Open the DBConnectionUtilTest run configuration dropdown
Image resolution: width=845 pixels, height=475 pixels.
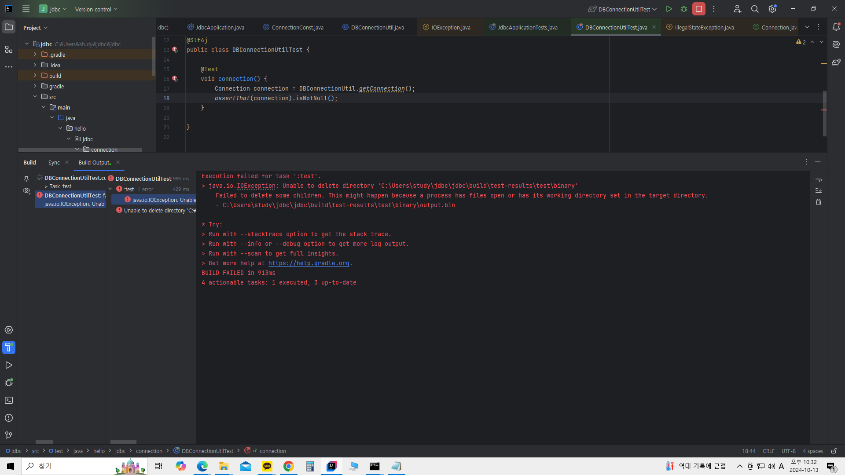[622, 9]
